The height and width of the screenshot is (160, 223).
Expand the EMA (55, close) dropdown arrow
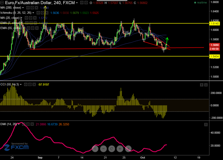[x=23, y=28]
